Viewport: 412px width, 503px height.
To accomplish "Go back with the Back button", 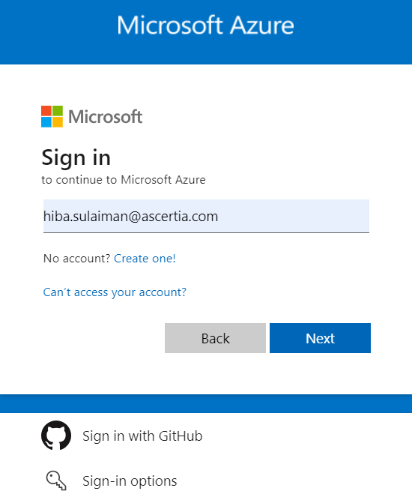I will (215, 338).
